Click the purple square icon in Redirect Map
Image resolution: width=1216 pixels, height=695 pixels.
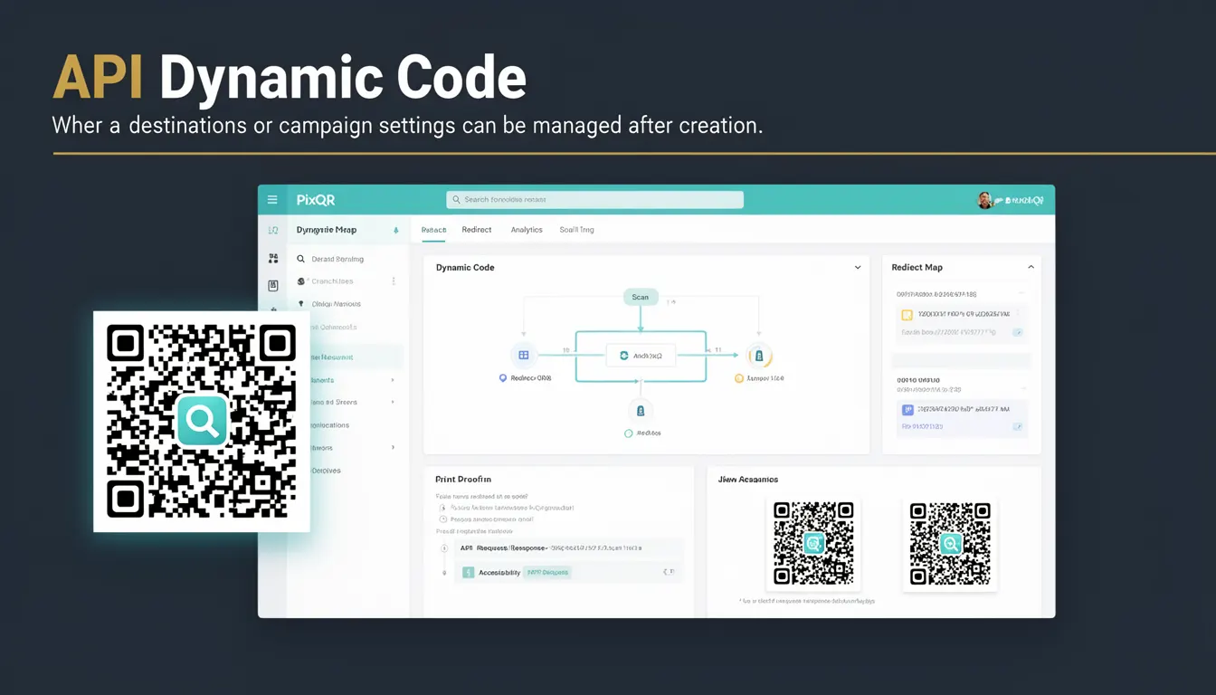pos(907,410)
